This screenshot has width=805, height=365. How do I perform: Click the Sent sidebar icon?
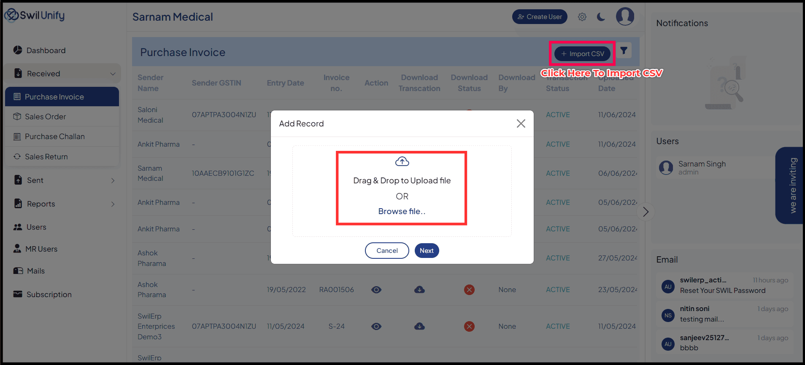point(18,180)
